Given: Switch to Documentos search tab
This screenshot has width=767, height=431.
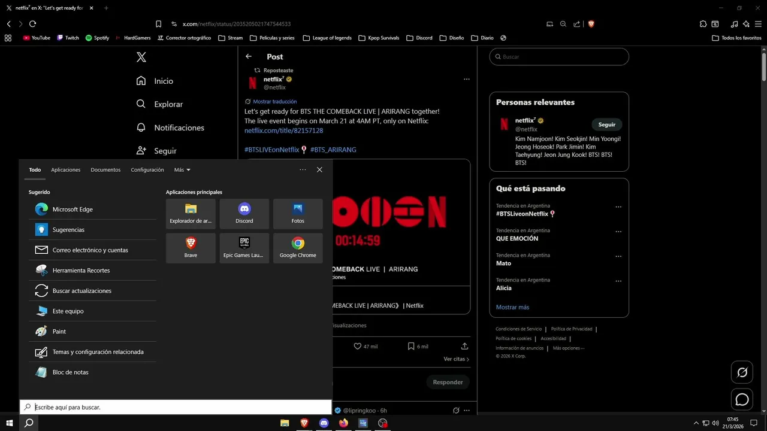Looking at the screenshot, I should pyautogui.click(x=105, y=170).
